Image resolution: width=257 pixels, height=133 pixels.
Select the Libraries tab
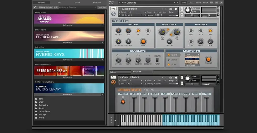tap(41, 3)
